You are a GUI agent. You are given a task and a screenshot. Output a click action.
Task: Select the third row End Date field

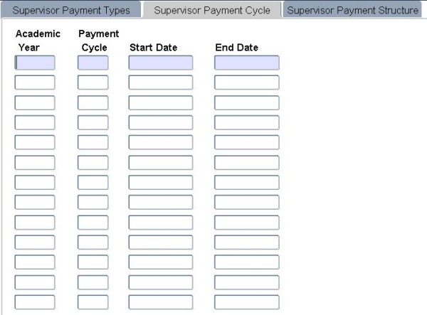[247, 102]
